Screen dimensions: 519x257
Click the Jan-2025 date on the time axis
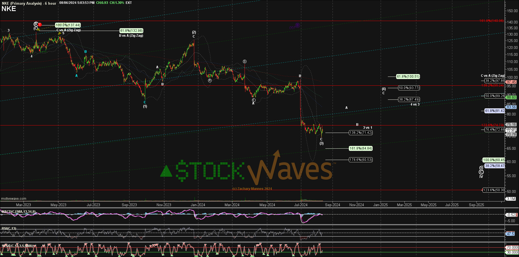[381, 205]
